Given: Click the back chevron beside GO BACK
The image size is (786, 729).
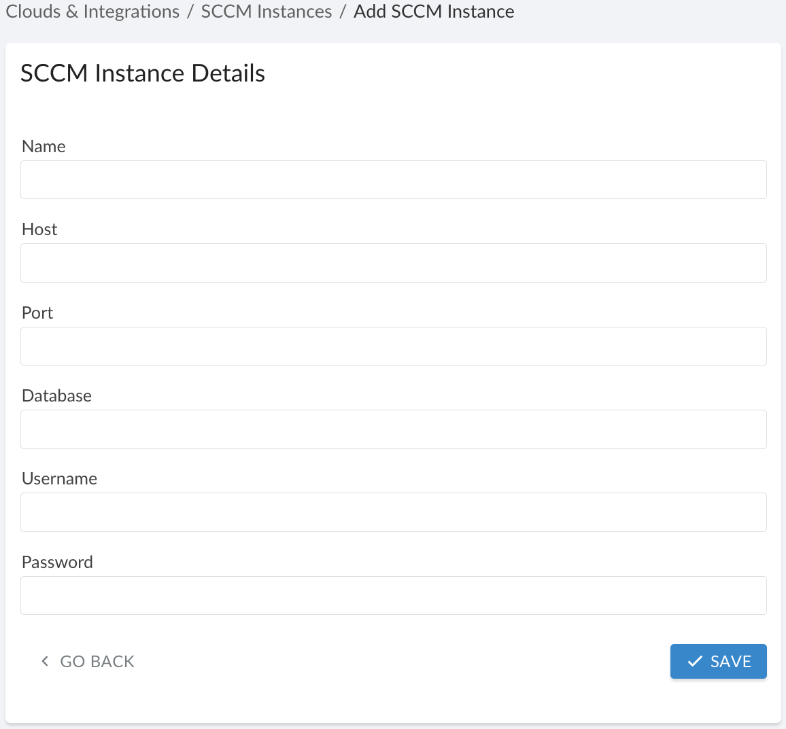Looking at the screenshot, I should click(x=45, y=660).
